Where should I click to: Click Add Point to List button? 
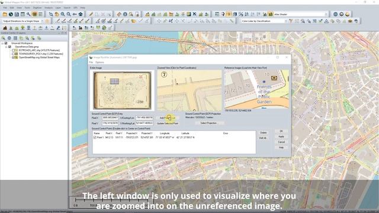(x=168, y=118)
